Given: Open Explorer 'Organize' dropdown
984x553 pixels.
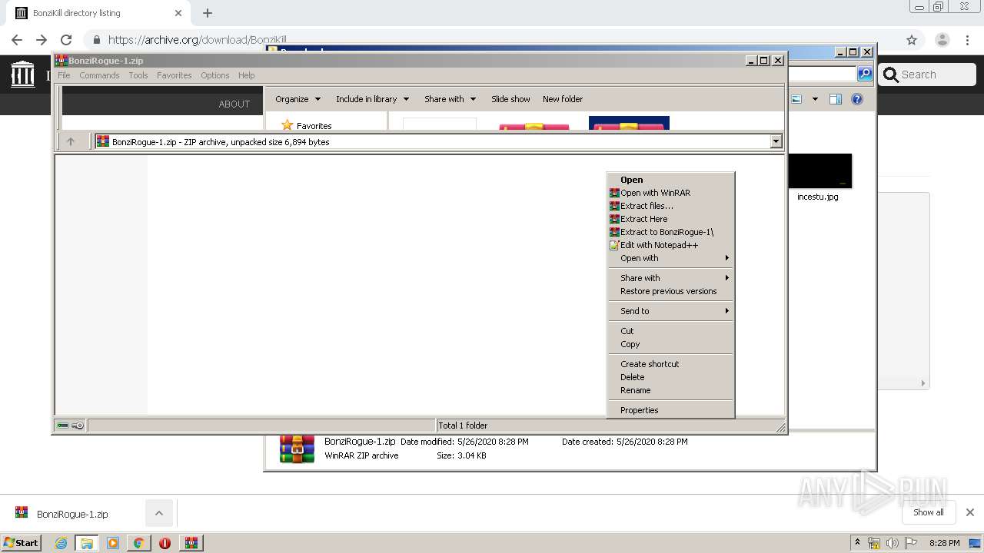Looking at the screenshot, I should click(298, 99).
